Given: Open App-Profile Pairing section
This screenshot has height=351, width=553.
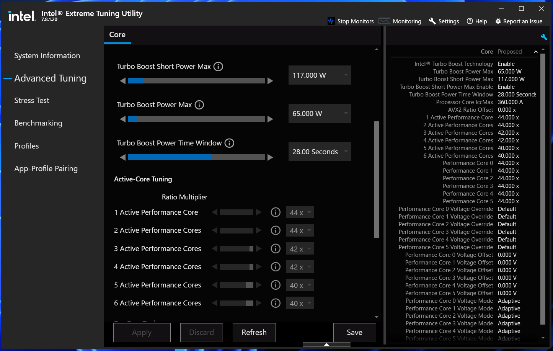Looking at the screenshot, I should point(46,168).
